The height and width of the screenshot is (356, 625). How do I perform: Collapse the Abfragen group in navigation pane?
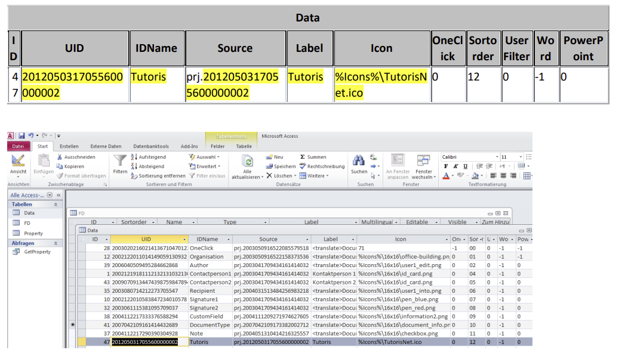(x=56, y=243)
